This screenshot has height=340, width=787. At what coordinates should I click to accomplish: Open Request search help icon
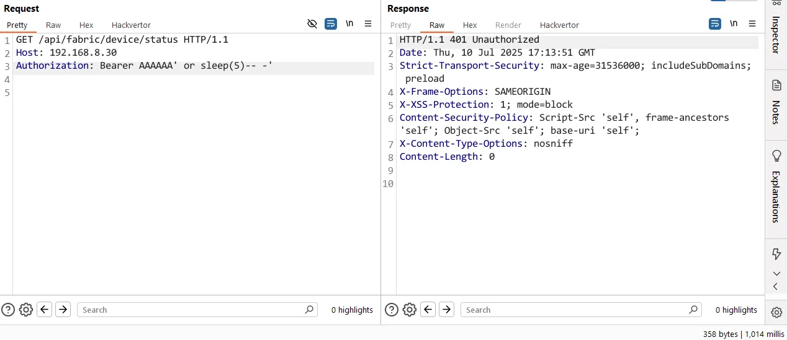point(8,310)
